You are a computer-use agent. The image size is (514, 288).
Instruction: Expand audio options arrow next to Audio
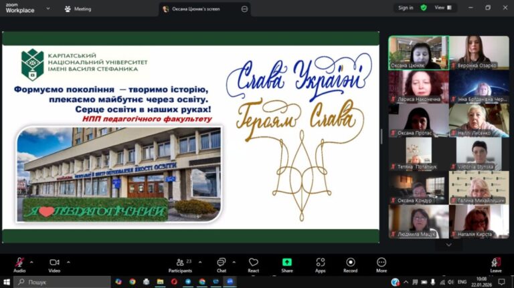pos(31,262)
